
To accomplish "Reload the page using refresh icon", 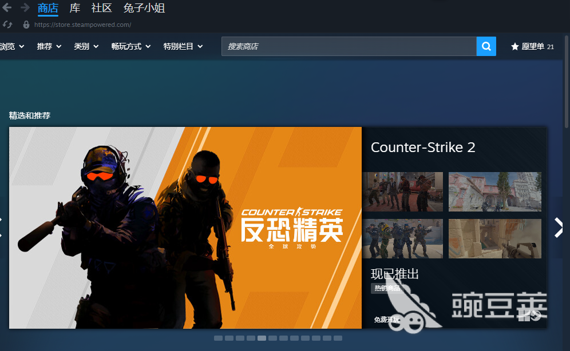I will click(7, 25).
